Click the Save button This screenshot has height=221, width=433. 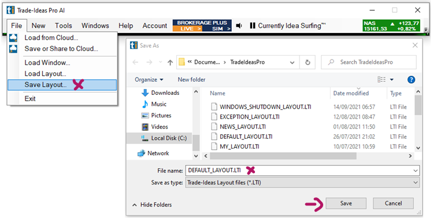[346, 204]
